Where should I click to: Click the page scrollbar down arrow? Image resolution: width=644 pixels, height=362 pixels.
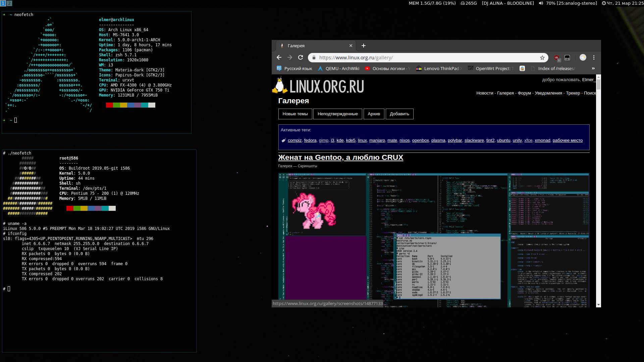coord(598,305)
